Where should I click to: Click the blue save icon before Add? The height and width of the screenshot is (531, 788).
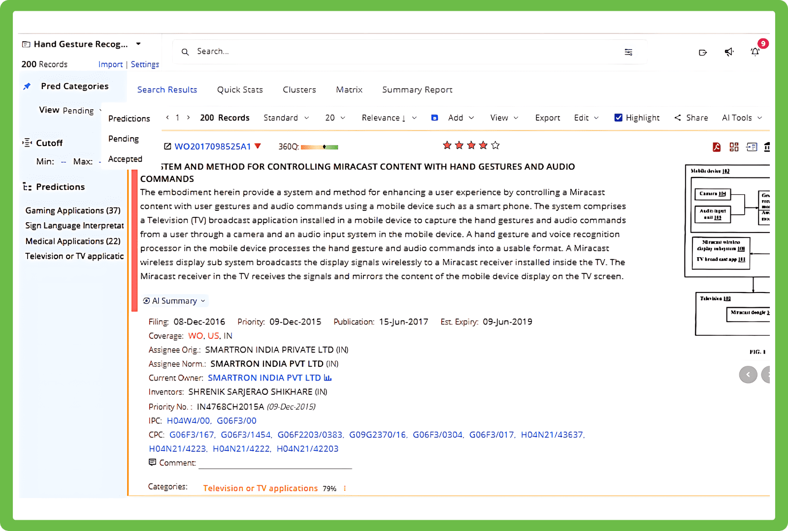pyautogui.click(x=434, y=118)
